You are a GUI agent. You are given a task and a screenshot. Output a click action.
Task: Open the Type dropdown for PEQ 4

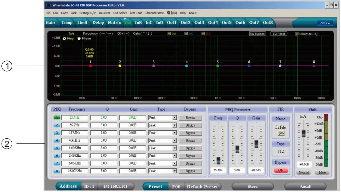[175, 141]
